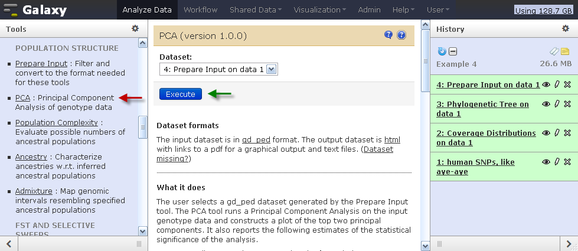The height and width of the screenshot is (251, 578).
Task: Expand the Shared Data menu
Action: [x=256, y=9]
